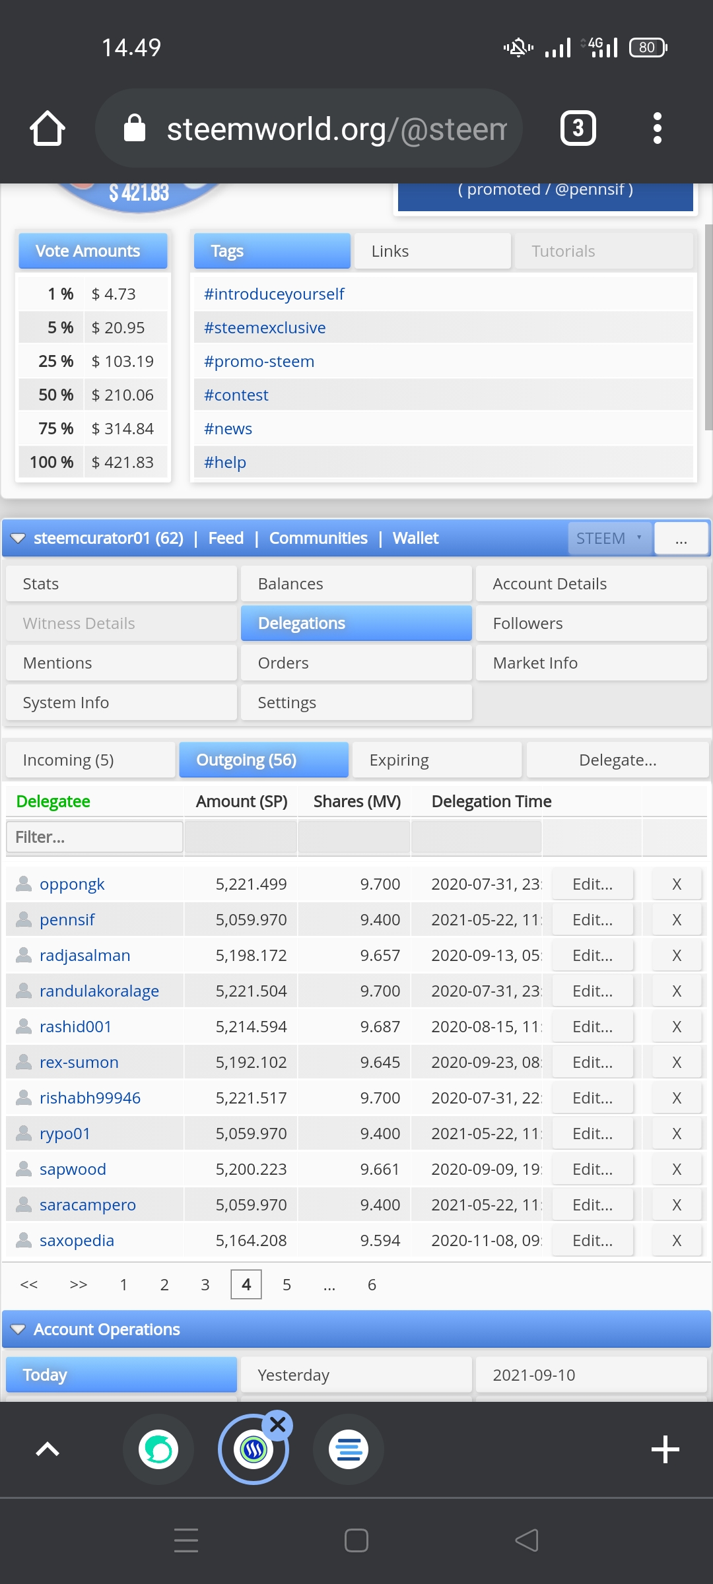Click user icon beside oppongk
This screenshot has height=1584, width=713.
24,884
